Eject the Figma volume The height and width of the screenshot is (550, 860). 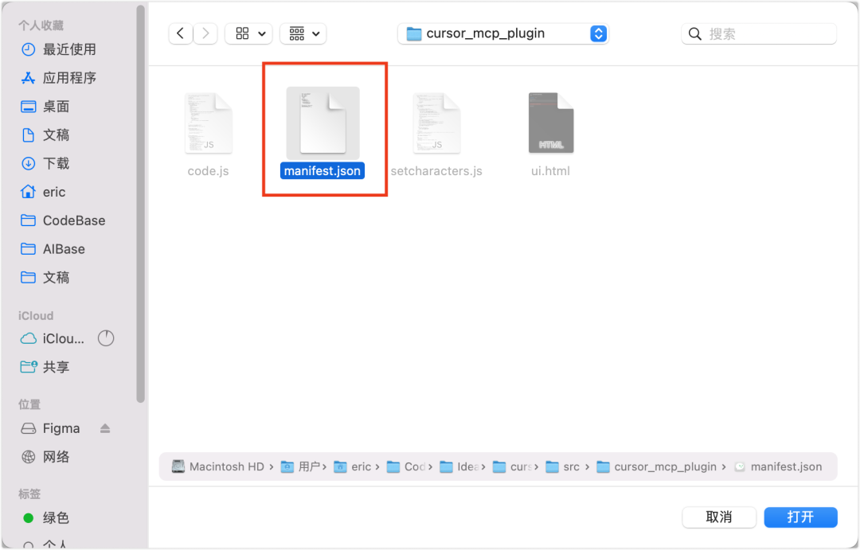click(105, 428)
